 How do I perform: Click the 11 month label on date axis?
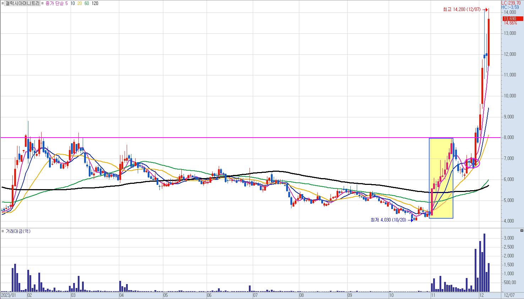click(x=433, y=295)
